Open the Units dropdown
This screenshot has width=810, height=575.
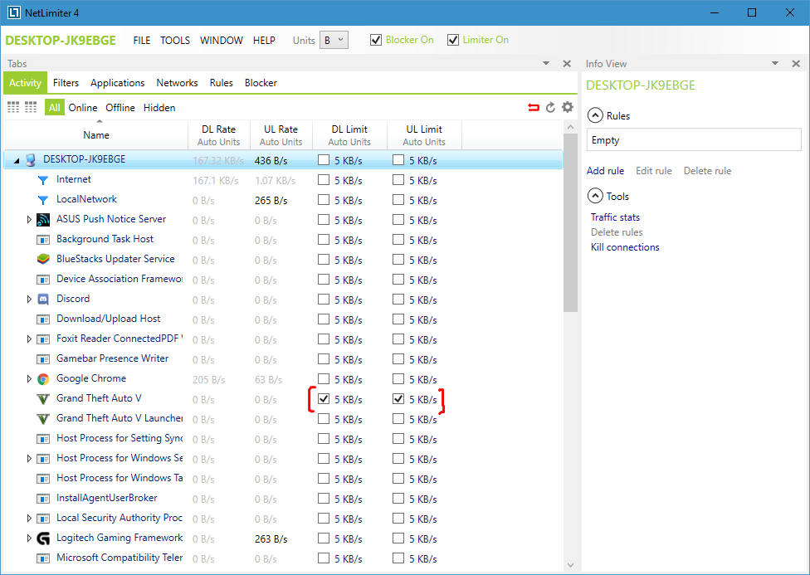(334, 40)
